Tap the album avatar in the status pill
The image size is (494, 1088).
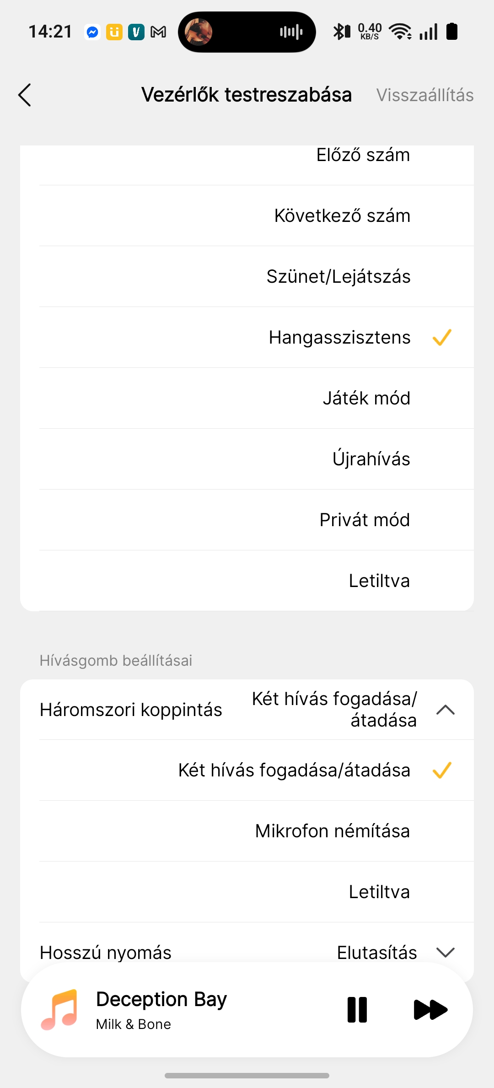198,32
